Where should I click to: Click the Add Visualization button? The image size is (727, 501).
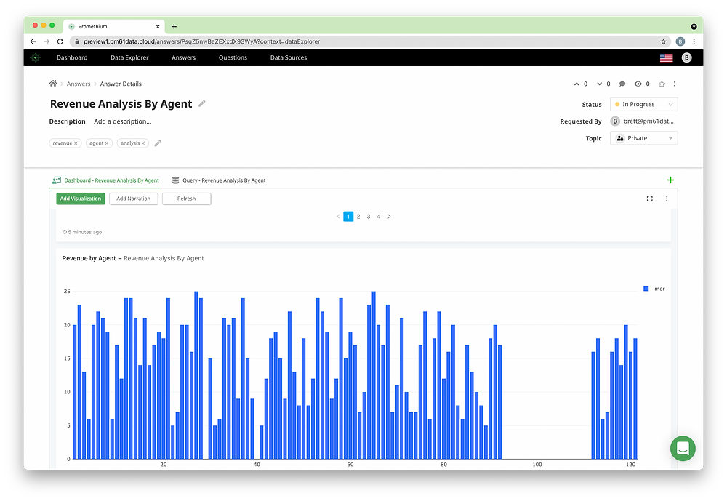(80, 198)
